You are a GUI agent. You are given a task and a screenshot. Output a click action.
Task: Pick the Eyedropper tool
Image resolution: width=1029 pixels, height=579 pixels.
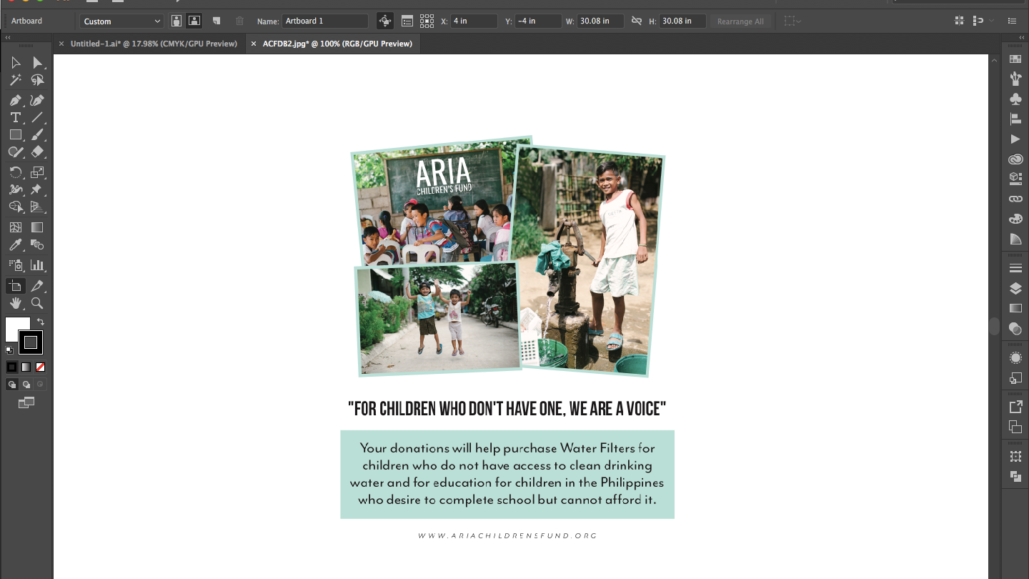click(x=16, y=244)
